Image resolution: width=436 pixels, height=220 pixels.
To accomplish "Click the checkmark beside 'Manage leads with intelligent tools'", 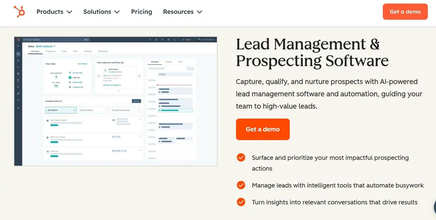I will pos(241,185).
